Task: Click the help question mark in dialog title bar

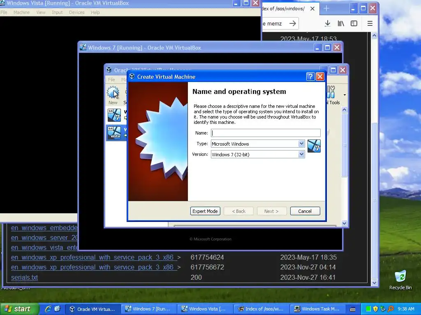Action: [310, 77]
